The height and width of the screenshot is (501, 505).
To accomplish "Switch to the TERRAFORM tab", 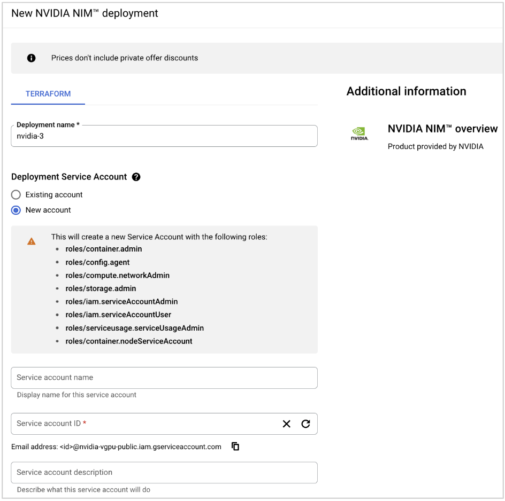I will 48,94.
